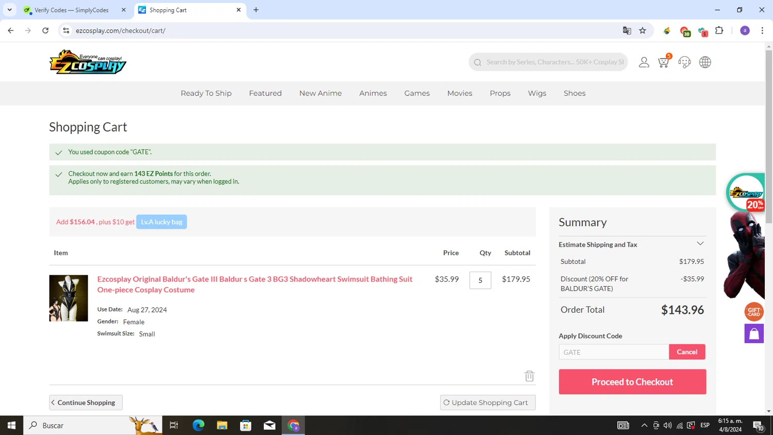Image resolution: width=773 pixels, height=435 pixels.
Task: View site information icon in address bar
Action: coord(66,30)
